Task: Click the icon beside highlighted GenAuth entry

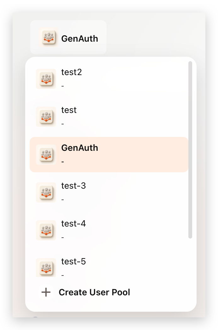Action: click(x=46, y=155)
